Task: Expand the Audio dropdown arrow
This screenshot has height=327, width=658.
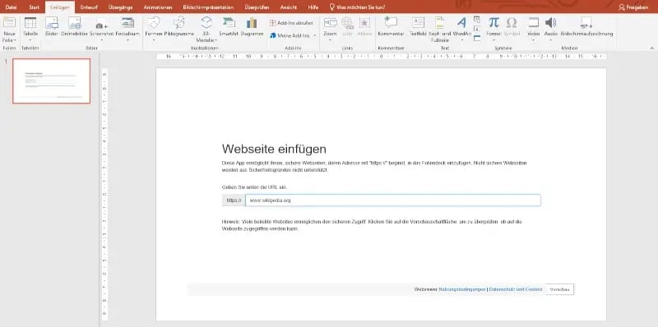Action: 550,40
